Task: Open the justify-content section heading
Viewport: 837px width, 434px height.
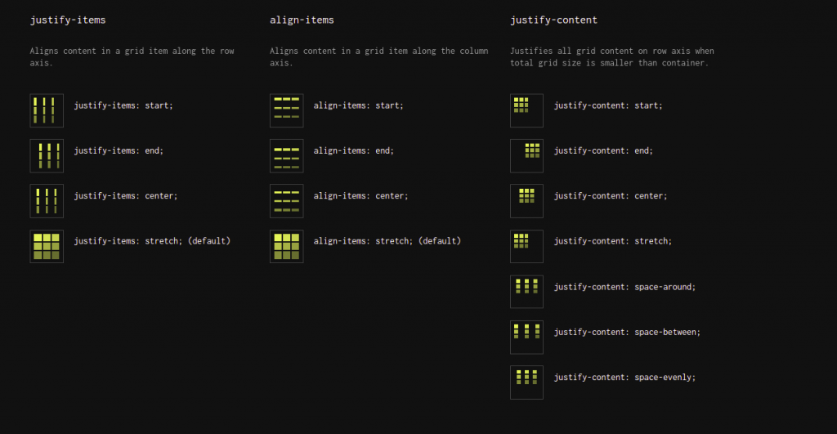Action: 553,20
